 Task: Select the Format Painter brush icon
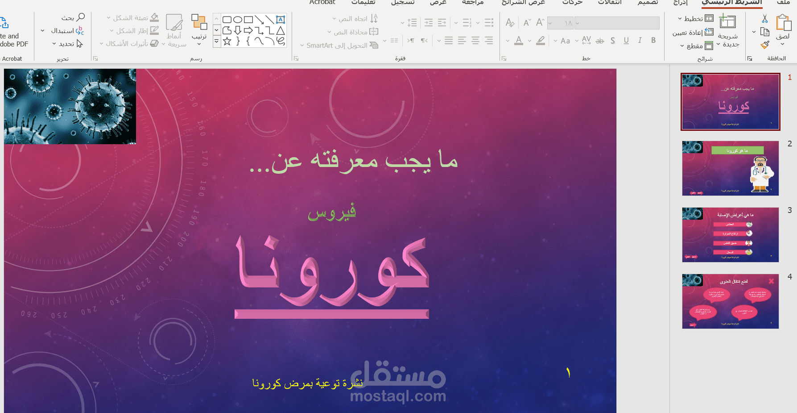765,45
